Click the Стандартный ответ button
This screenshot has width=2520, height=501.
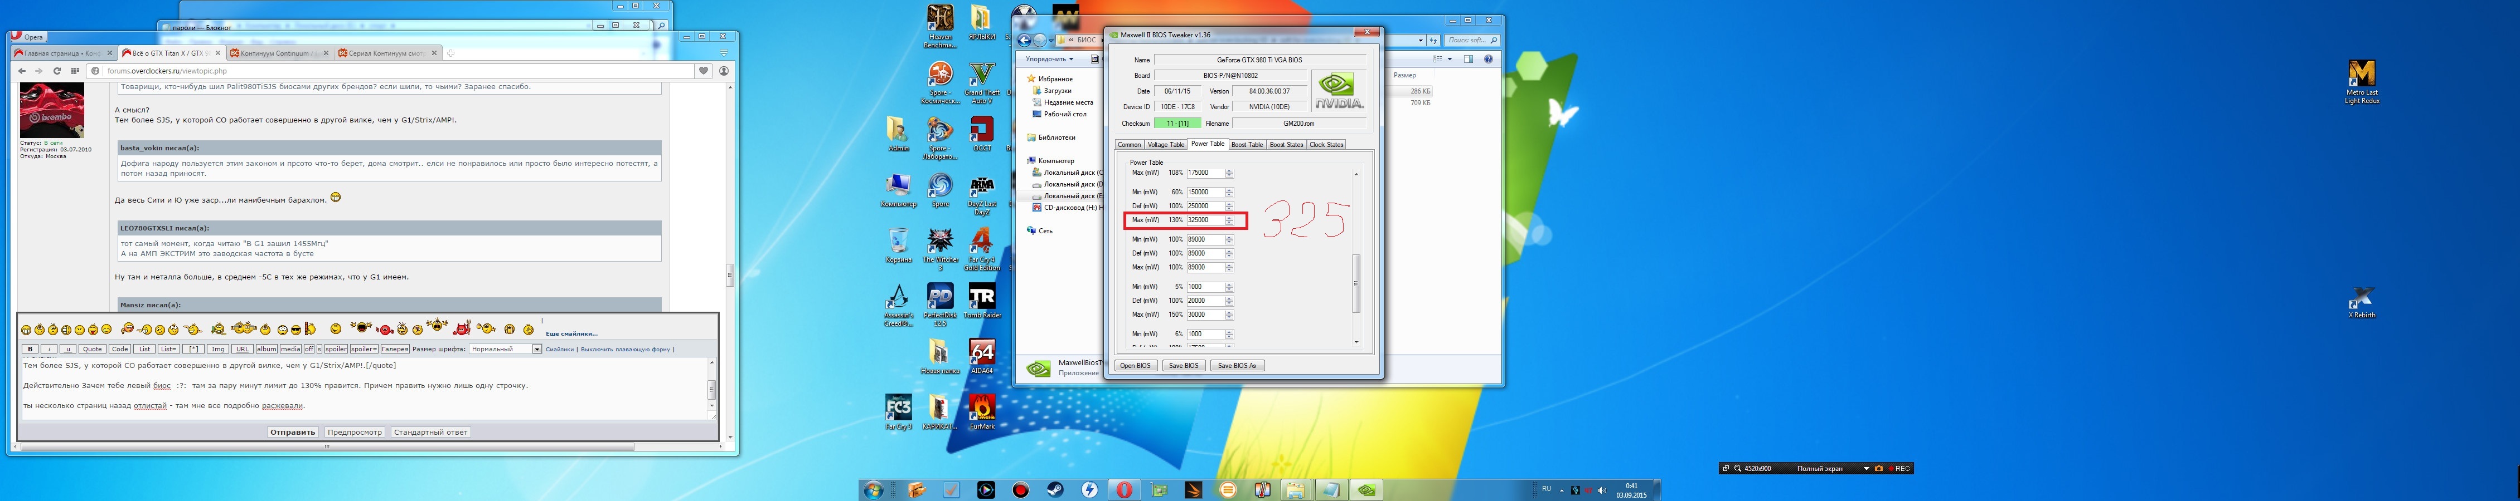click(430, 431)
